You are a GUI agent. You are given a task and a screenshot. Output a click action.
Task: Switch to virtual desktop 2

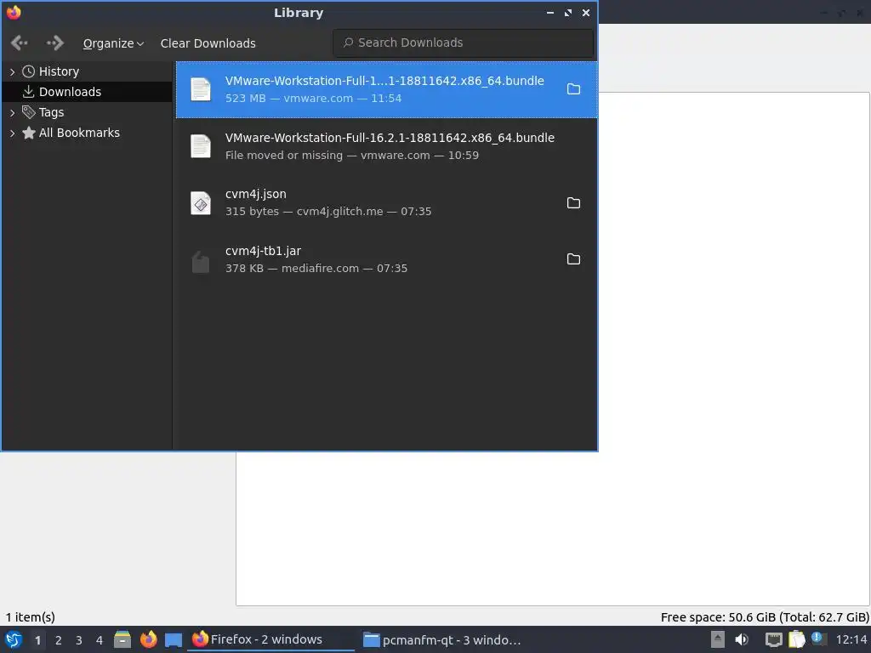(59, 640)
